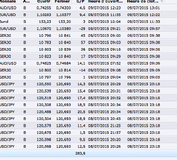Screen dimensions: 177x160
Task: Click the AUD/USD close price 0,74684
Action: [x=63, y=63]
